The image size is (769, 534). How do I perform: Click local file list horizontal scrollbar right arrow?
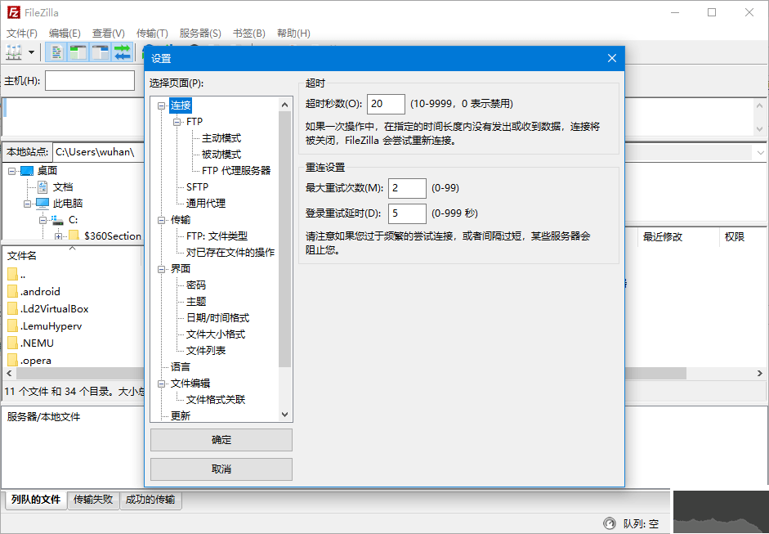760,374
